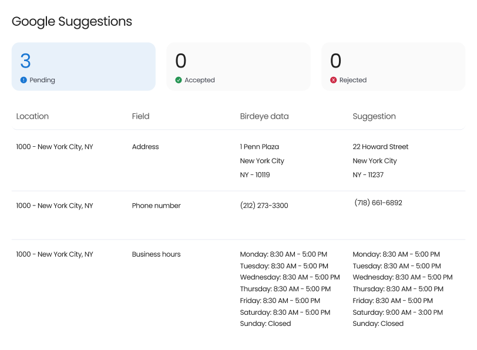Click the Phone number field label
Image resolution: width=477 pixels, height=350 pixels.
coord(156,206)
